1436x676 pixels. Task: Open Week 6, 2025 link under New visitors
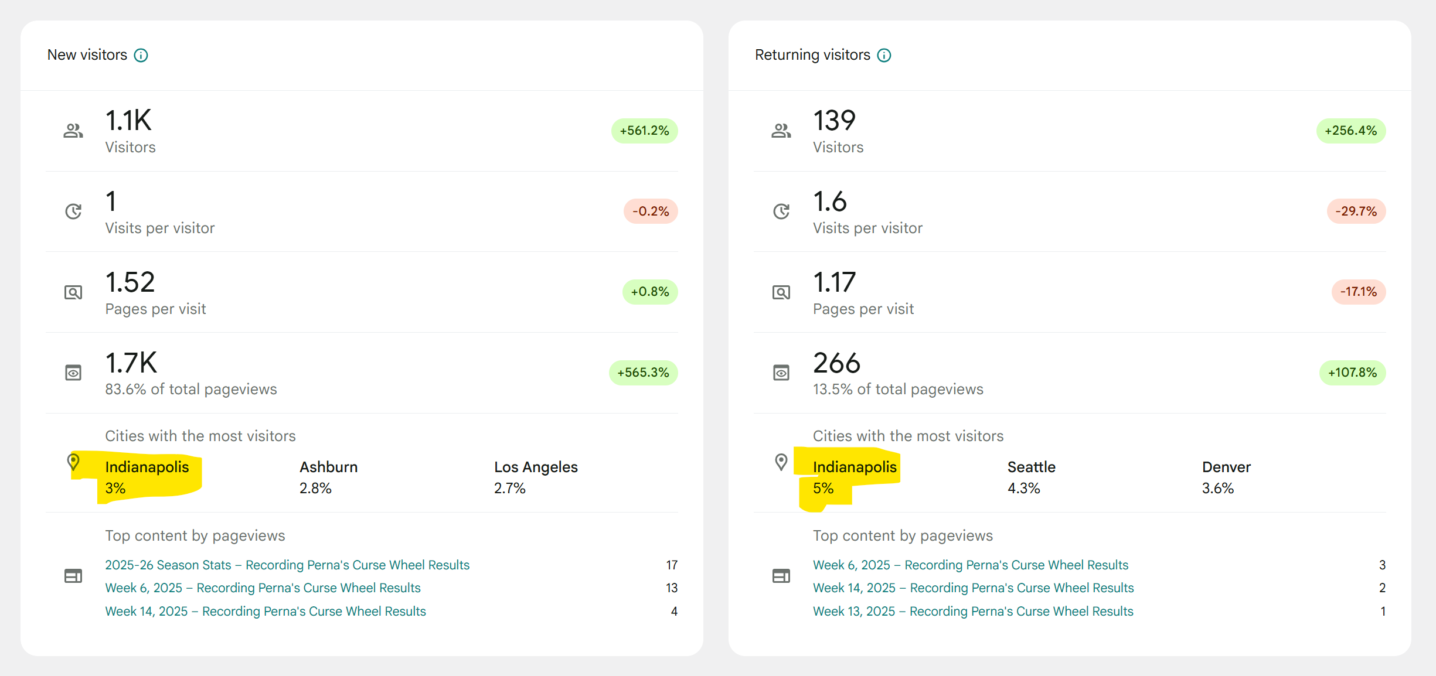pos(263,588)
